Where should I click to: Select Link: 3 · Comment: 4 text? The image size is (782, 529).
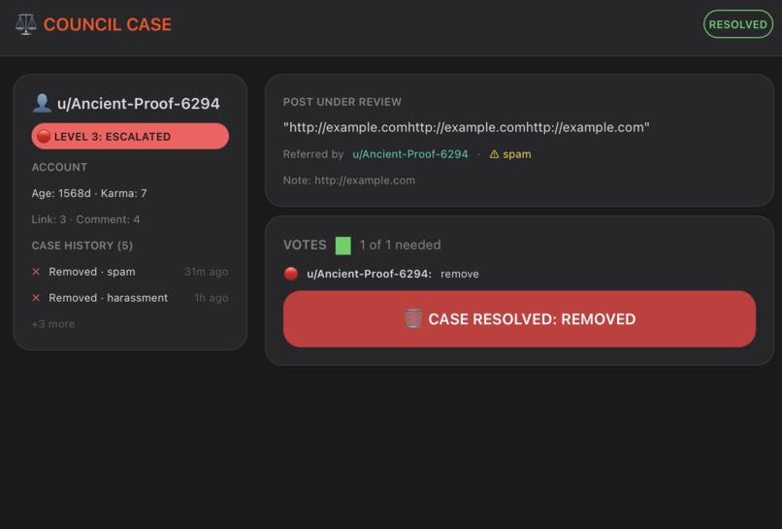point(85,219)
